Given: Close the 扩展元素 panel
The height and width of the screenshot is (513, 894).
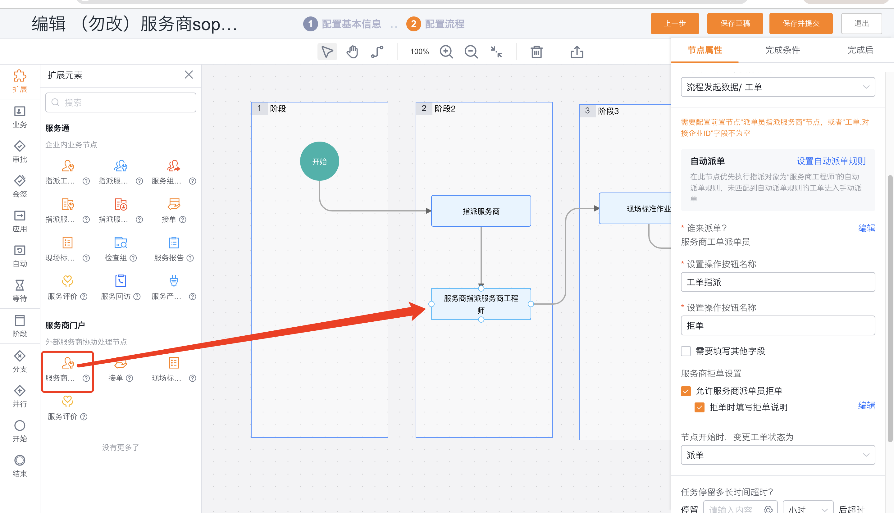Looking at the screenshot, I should coord(189,75).
